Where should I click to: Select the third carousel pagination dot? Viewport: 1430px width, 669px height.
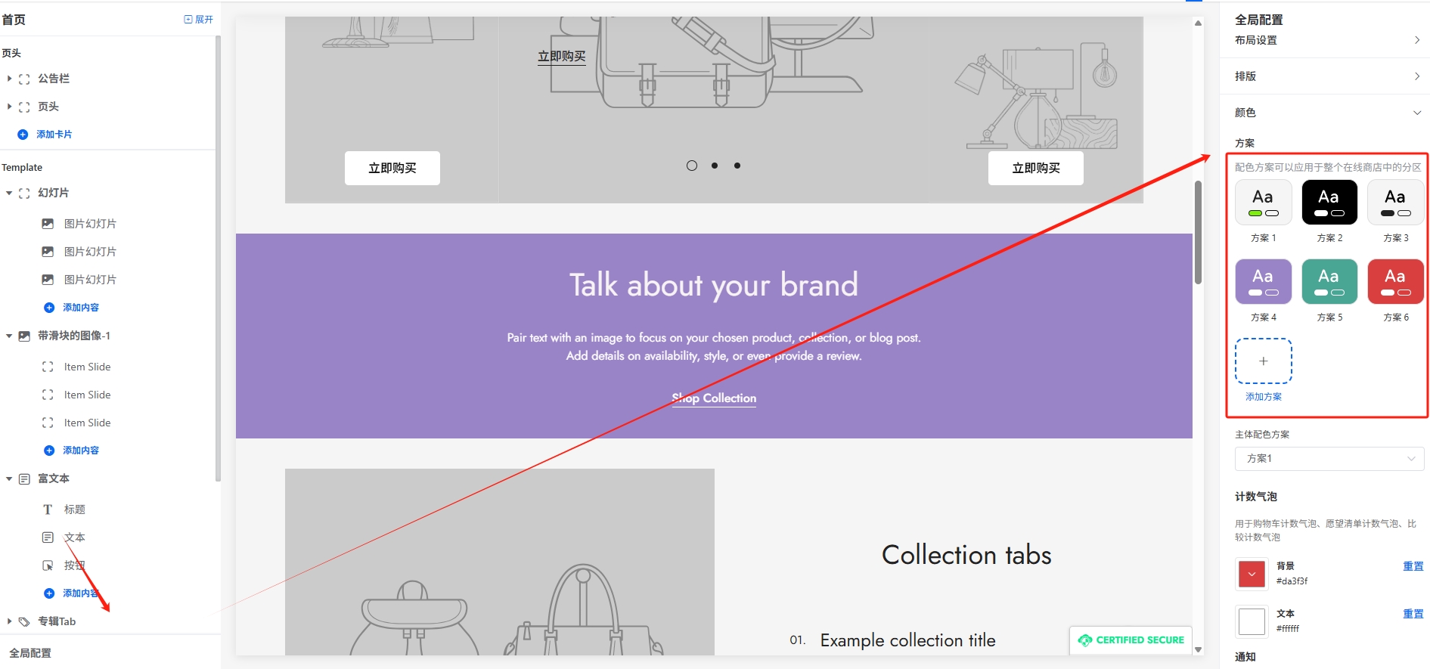(x=737, y=166)
